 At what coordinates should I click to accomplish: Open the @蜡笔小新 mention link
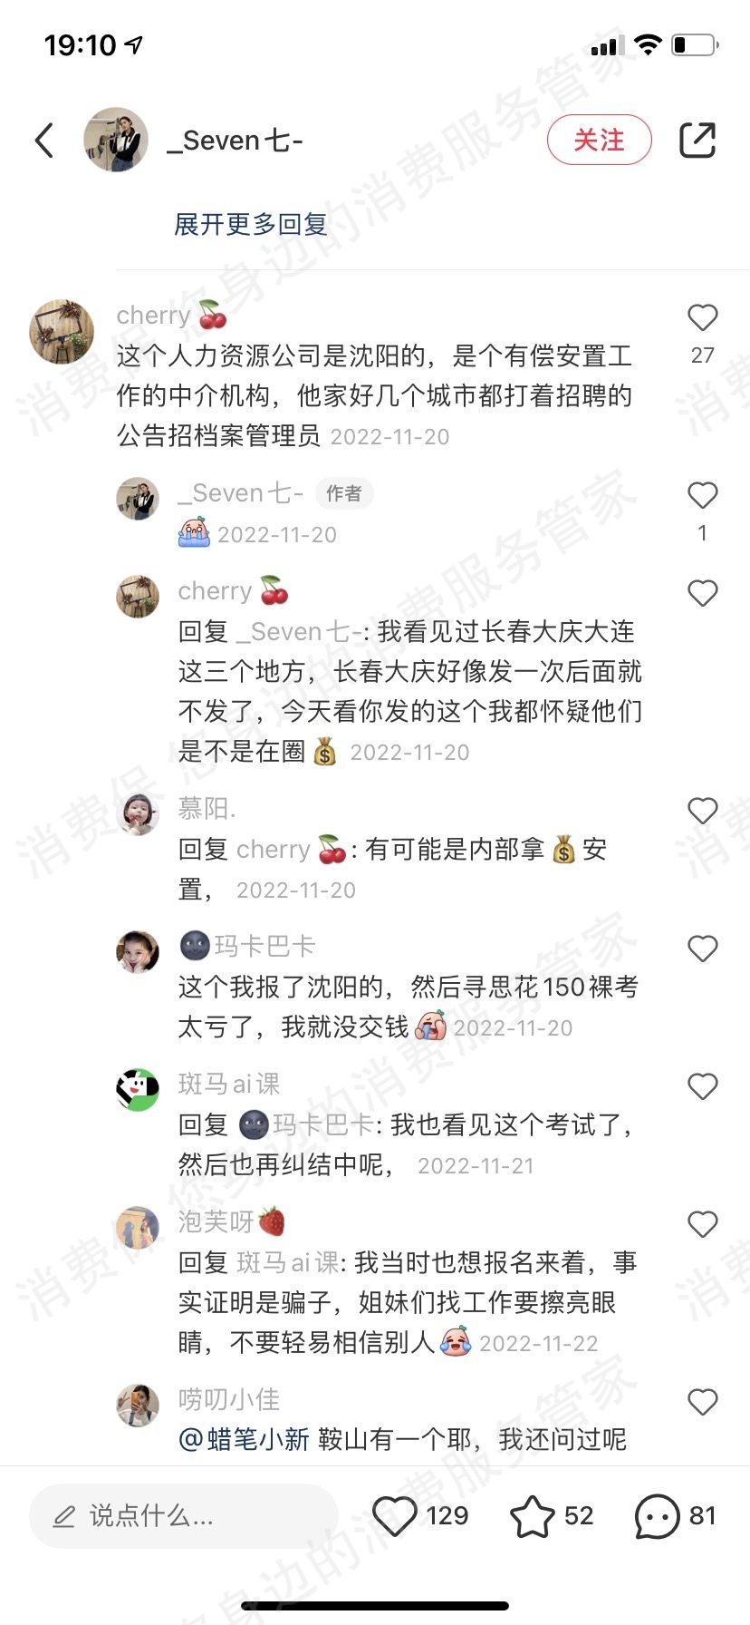(x=244, y=1439)
